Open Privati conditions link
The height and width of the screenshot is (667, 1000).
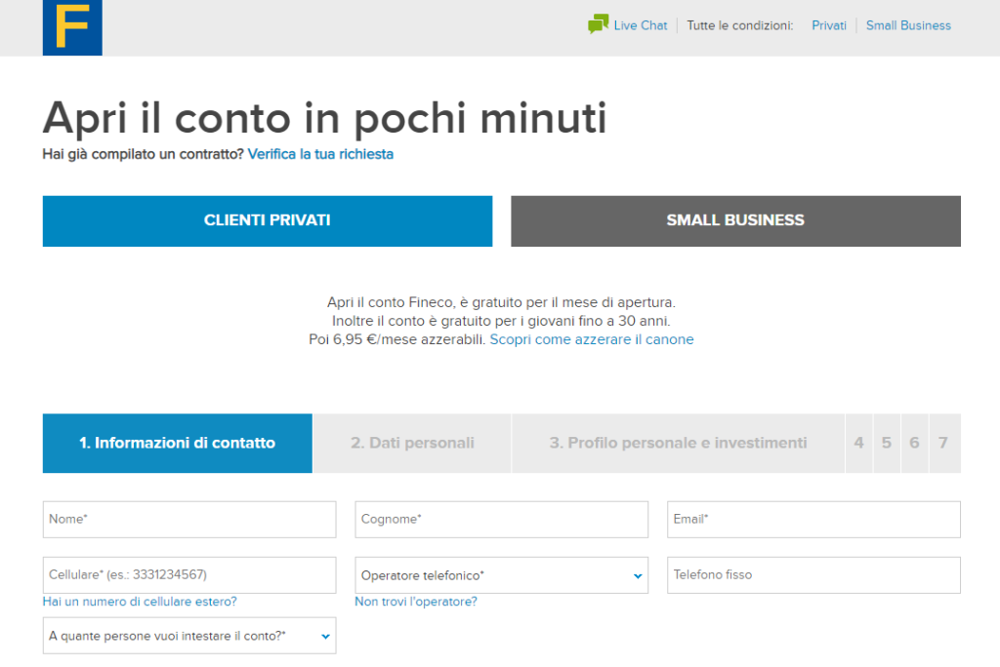point(828,25)
